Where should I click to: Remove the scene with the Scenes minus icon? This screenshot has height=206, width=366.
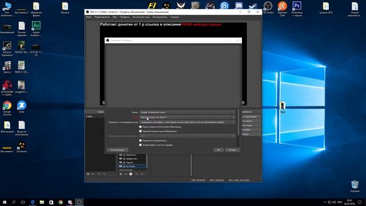click(93, 174)
